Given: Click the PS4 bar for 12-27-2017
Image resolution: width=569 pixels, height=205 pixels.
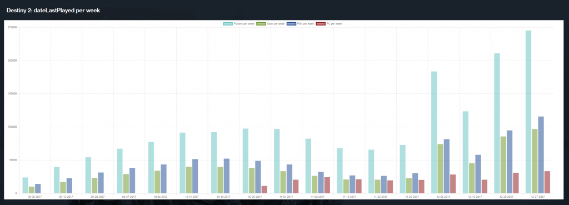Looking at the screenshot, I should (541, 155).
